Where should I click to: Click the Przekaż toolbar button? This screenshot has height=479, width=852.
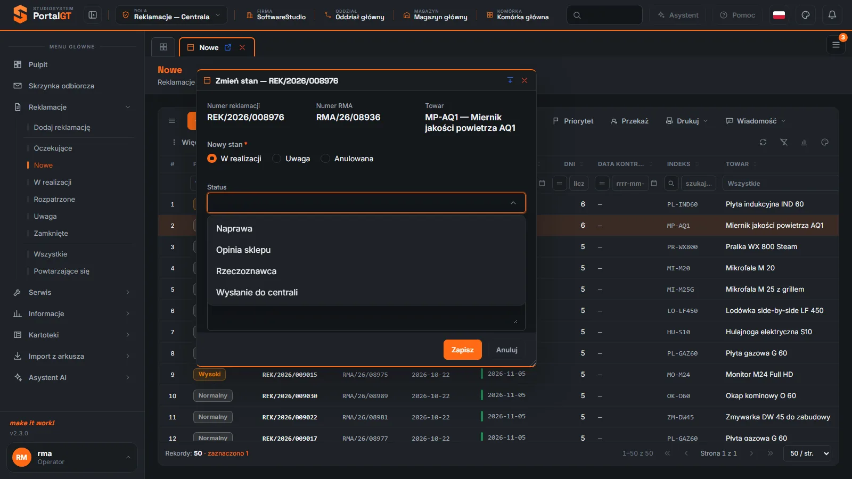click(629, 121)
